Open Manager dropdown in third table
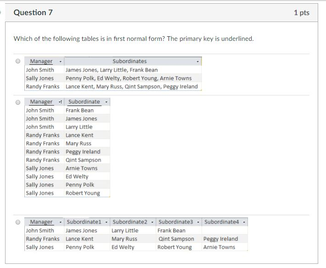 [x=60, y=222]
